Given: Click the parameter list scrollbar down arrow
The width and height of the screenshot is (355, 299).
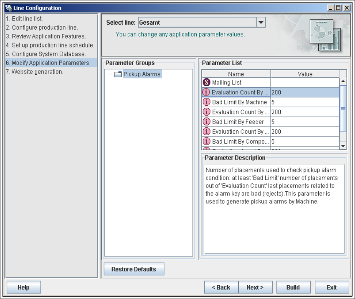Looking at the screenshot, I should (x=343, y=146).
